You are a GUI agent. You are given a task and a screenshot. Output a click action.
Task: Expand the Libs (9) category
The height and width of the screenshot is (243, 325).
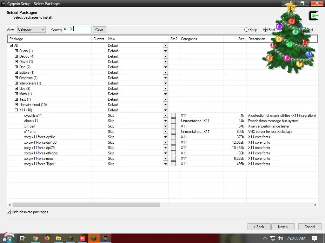point(16,89)
